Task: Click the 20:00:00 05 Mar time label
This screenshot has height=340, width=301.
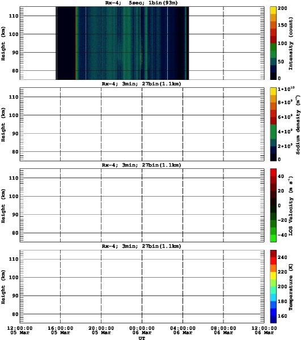Action: [x=101, y=330]
